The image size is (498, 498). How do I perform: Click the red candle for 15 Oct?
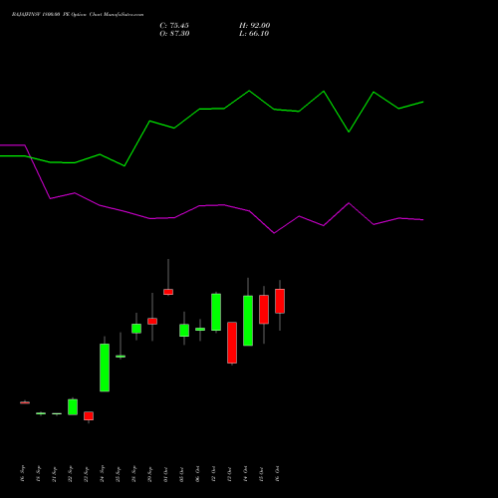pyautogui.click(x=264, y=310)
